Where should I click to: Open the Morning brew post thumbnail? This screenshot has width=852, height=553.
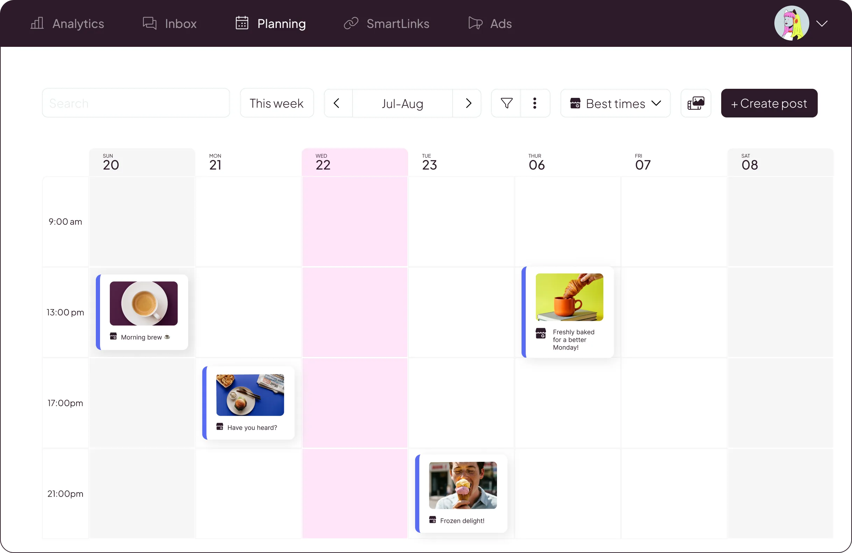tap(143, 303)
